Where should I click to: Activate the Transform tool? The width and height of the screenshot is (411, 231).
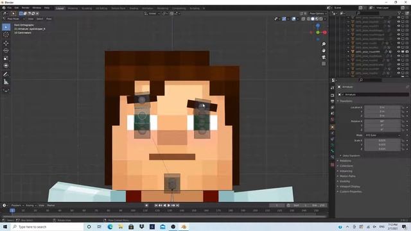[x=6, y=65]
